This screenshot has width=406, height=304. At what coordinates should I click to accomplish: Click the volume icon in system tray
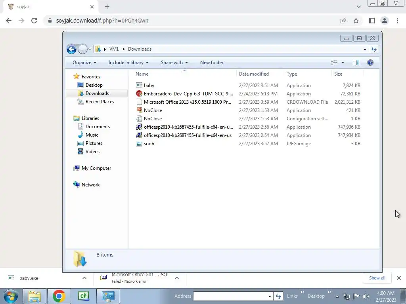tap(366, 296)
